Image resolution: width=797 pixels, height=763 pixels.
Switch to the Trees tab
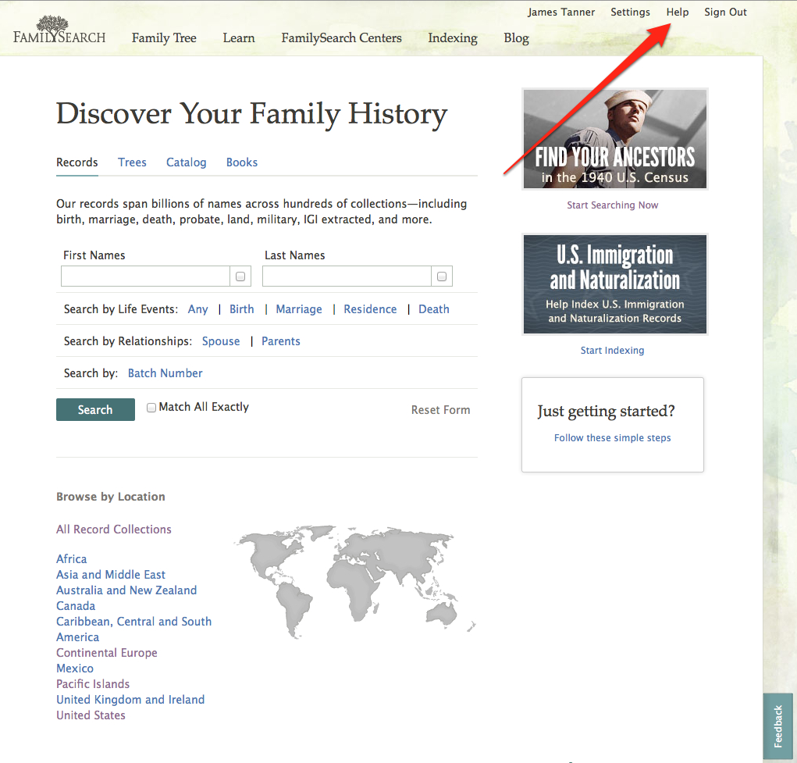pos(132,162)
